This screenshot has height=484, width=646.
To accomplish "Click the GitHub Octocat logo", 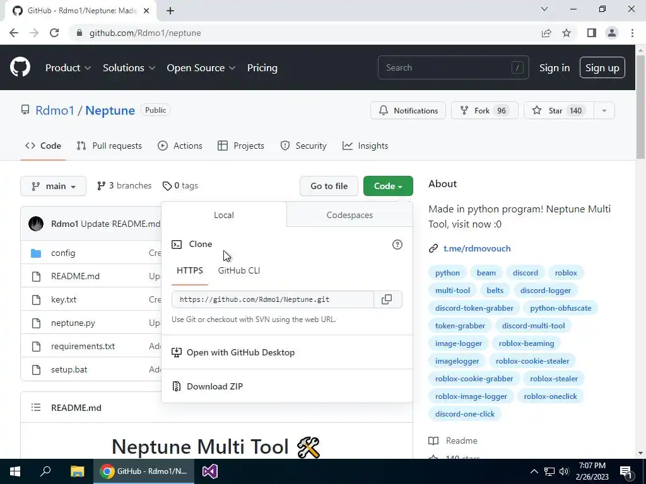I will click(20, 67).
